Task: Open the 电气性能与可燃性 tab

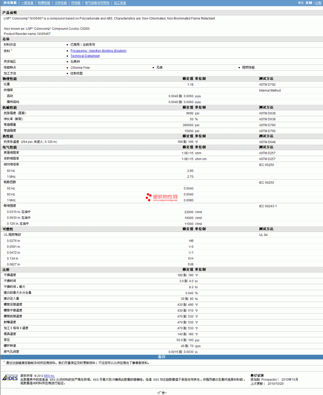Action: pos(97,3)
